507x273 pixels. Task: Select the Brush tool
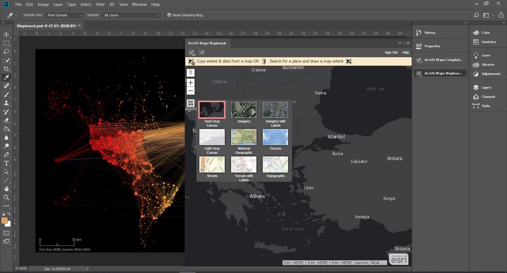(6, 95)
